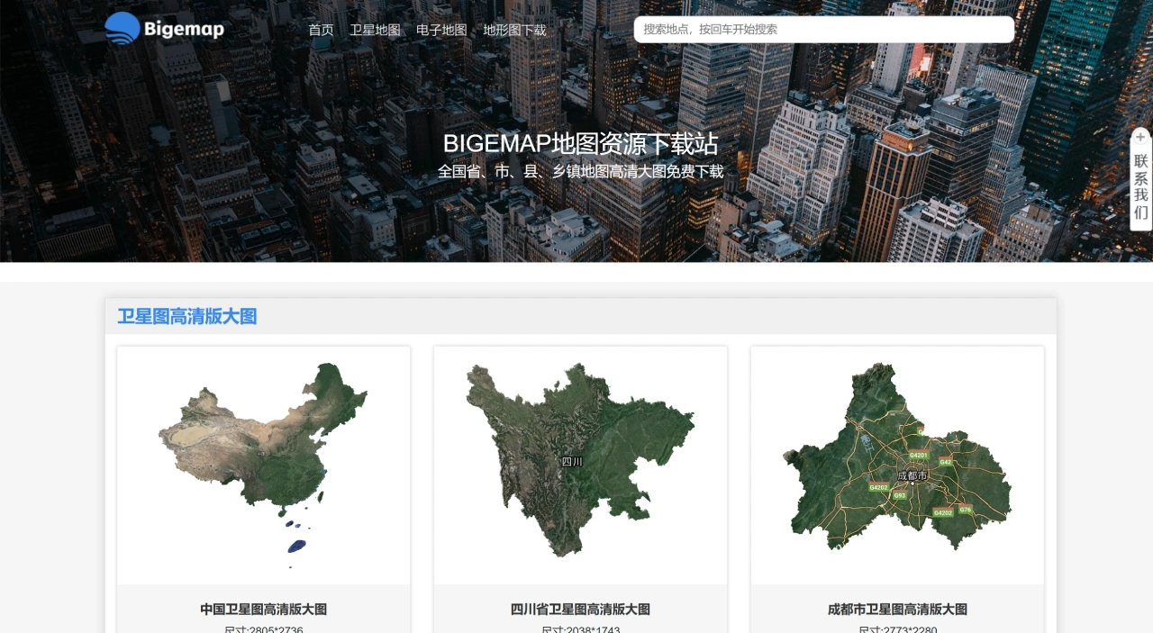Open the 四川省卫星图高清版大图 link
Image resolution: width=1153 pixels, height=633 pixels.
coord(579,609)
